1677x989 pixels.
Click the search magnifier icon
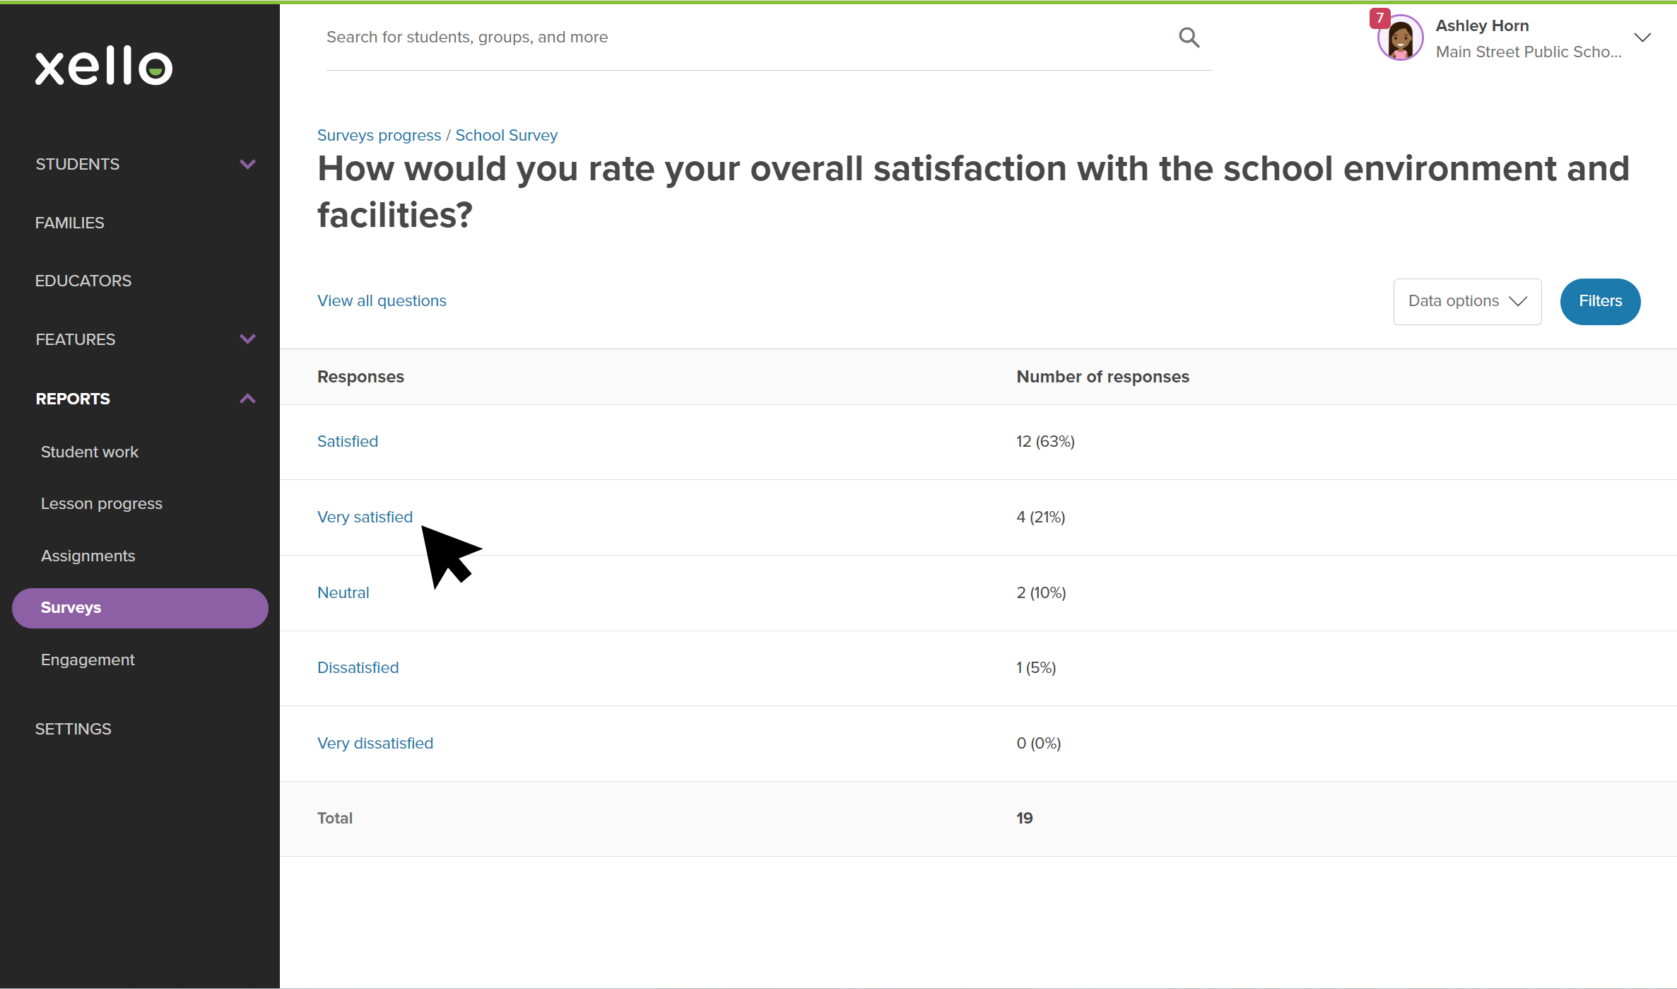[1189, 37]
